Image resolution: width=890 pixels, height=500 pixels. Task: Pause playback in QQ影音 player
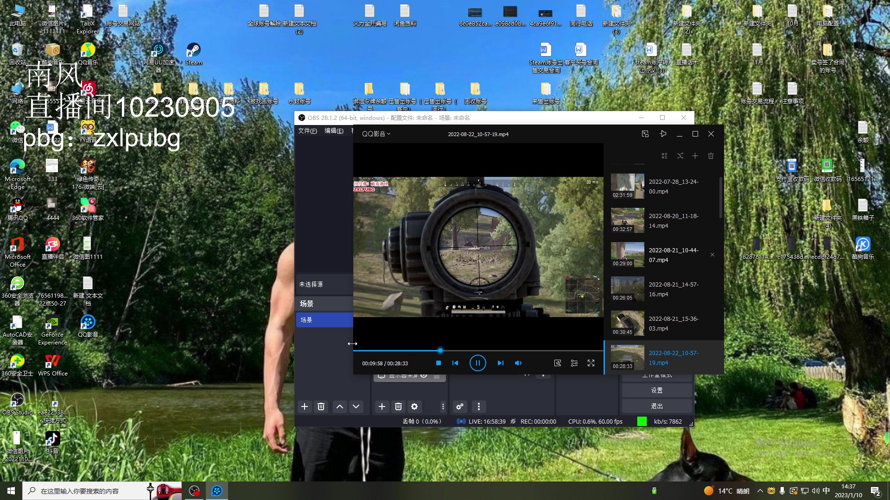click(x=477, y=363)
